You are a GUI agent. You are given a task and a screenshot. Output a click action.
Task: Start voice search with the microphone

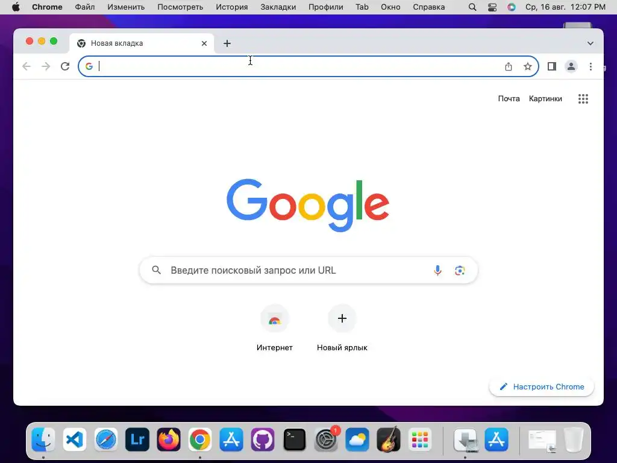click(437, 271)
